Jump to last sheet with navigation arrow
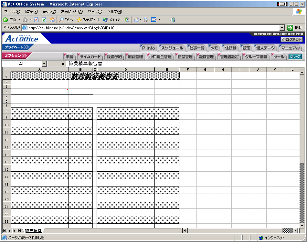Viewport: 307px width, 242px height. tap(19, 231)
